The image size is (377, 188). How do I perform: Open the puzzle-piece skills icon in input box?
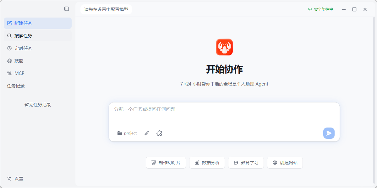pos(159,133)
